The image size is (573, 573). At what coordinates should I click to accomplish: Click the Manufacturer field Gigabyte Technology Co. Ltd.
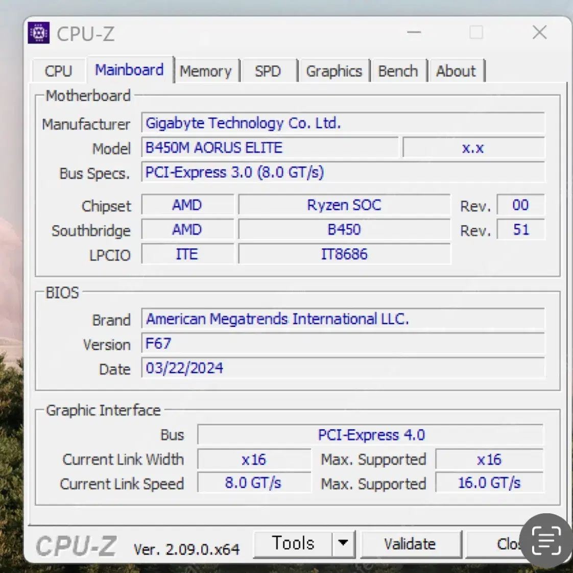[x=343, y=123]
